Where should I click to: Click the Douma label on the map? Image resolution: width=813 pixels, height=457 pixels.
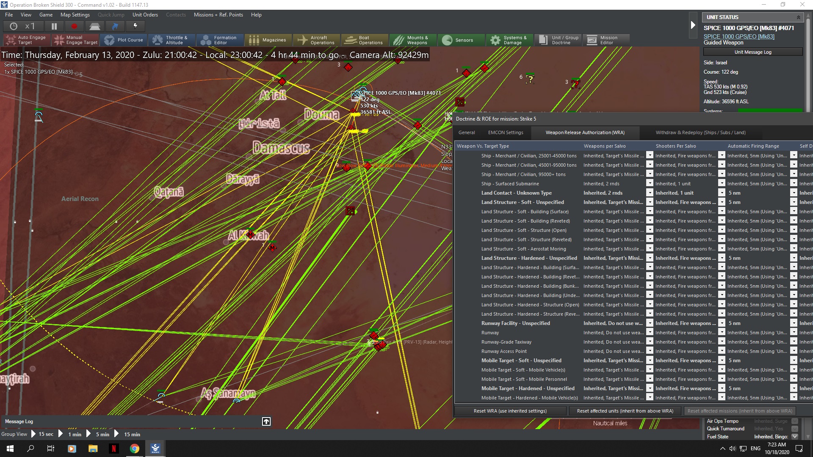coord(322,115)
